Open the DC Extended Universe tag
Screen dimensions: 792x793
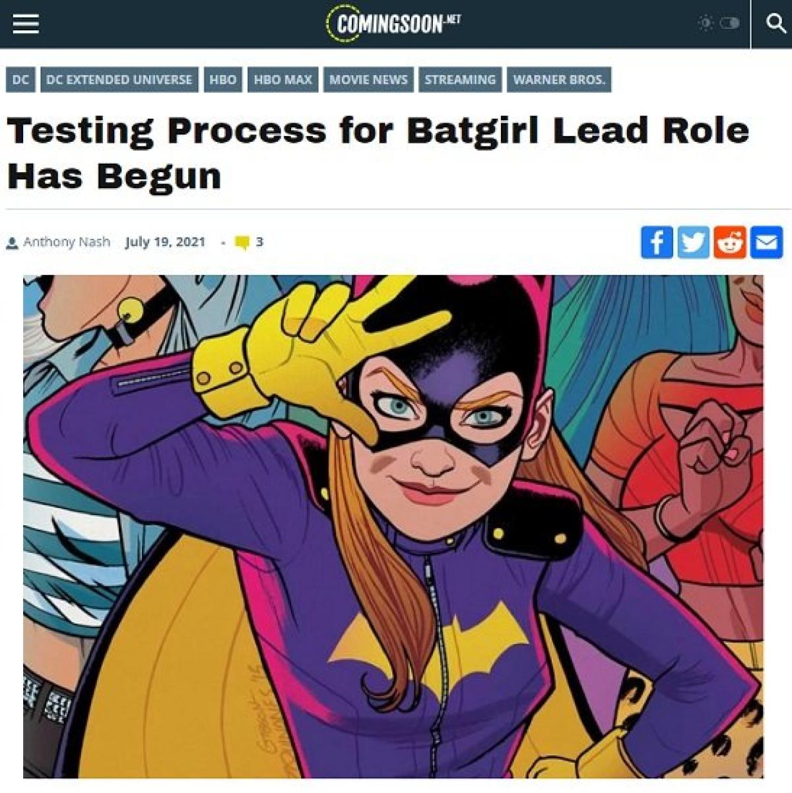point(119,80)
